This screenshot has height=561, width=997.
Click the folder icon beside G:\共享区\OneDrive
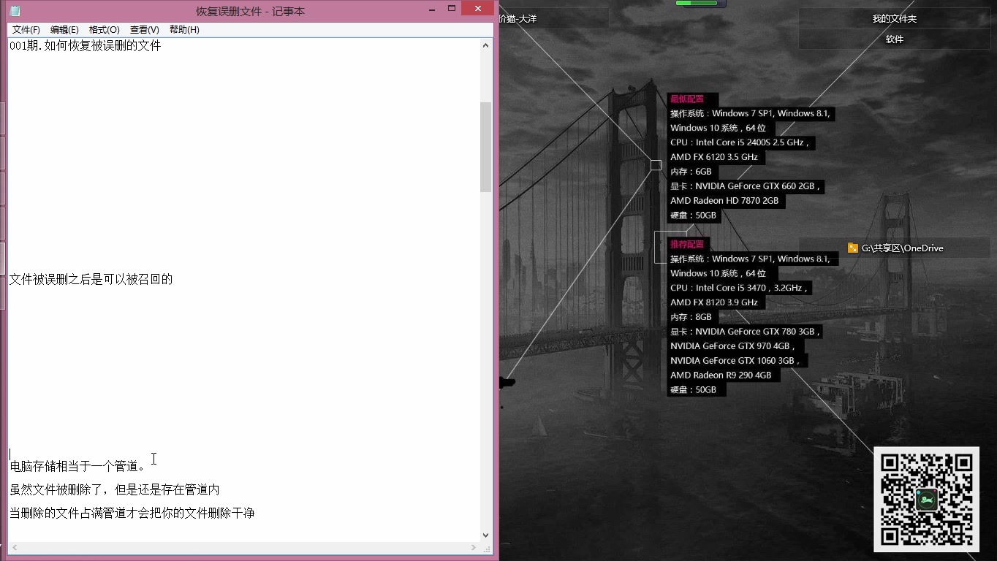tap(853, 248)
